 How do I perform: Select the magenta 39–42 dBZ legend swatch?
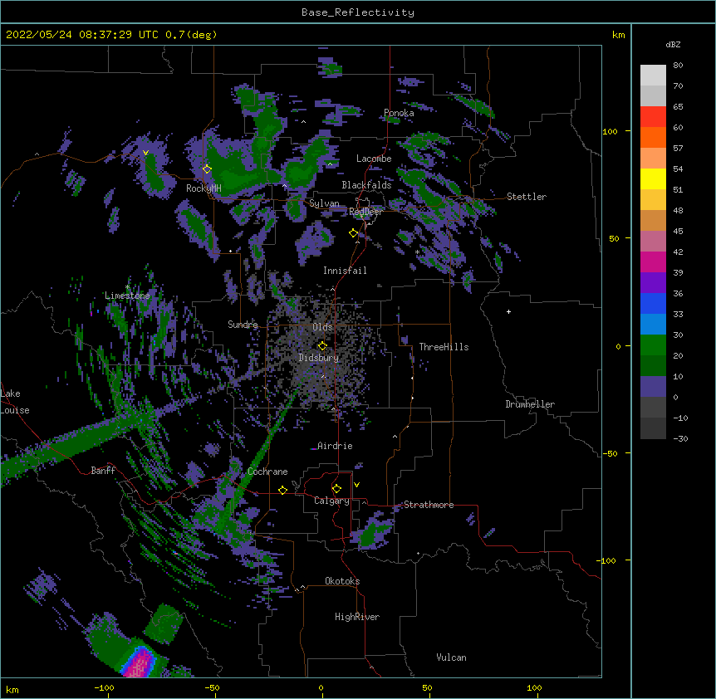[x=653, y=262]
